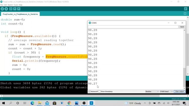Click the Clear output button
The width and height of the screenshot is (189, 106).
coord(180,92)
